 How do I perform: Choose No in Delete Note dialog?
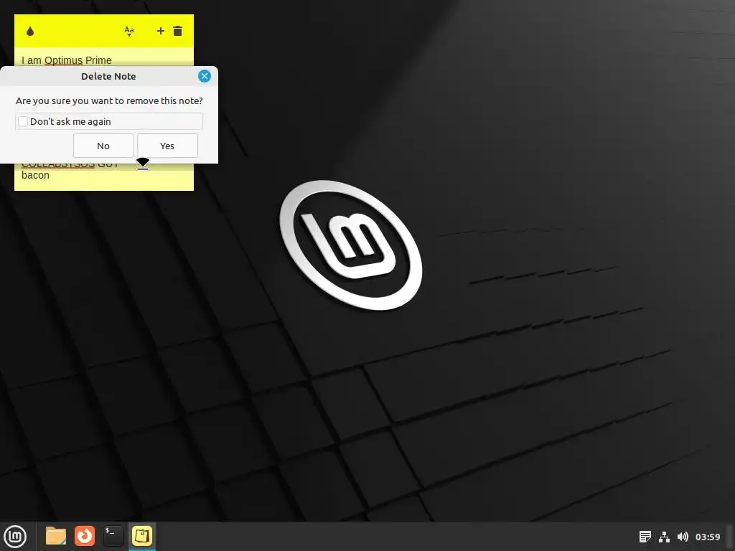pos(103,146)
